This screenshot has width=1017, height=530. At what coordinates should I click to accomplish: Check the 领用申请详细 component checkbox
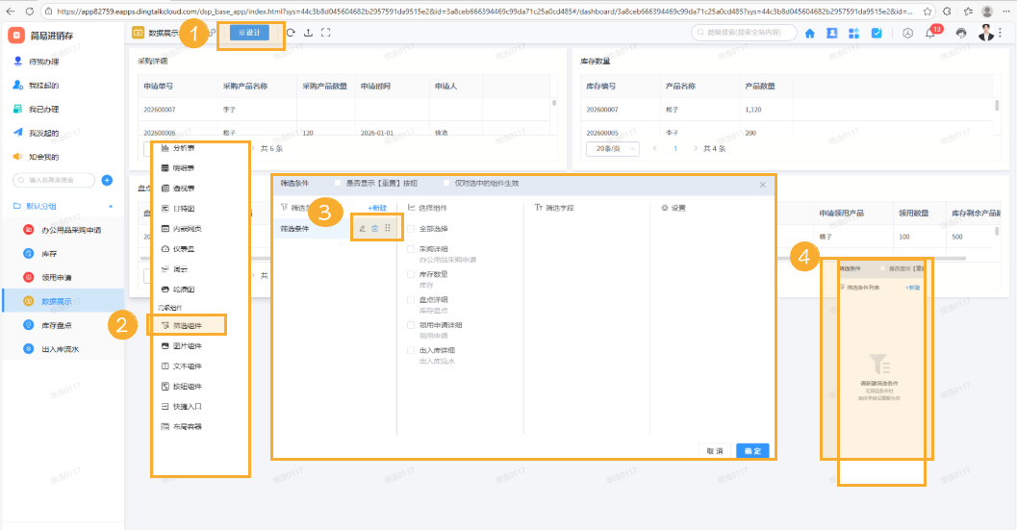(x=411, y=325)
